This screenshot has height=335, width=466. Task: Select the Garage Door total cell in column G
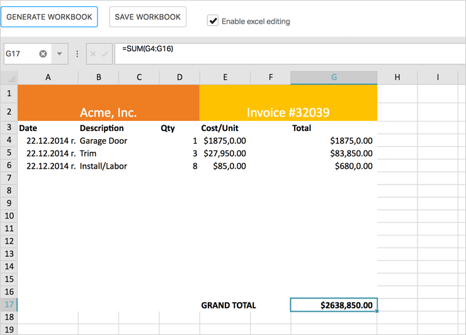tap(334, 140)
